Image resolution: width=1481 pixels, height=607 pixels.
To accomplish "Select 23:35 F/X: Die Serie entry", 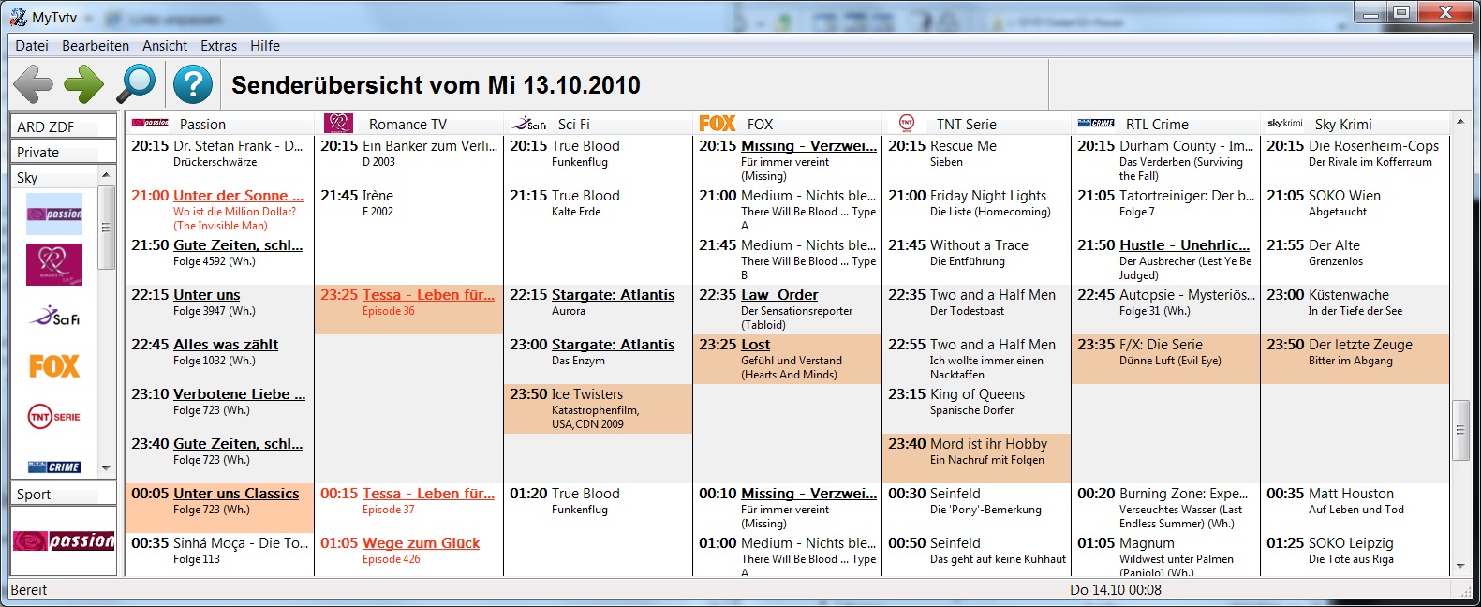I will coord(1164,359).
